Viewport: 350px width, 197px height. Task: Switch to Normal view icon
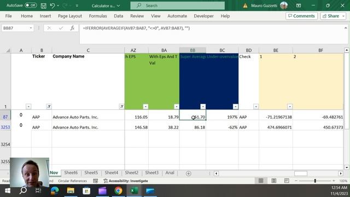261,181
